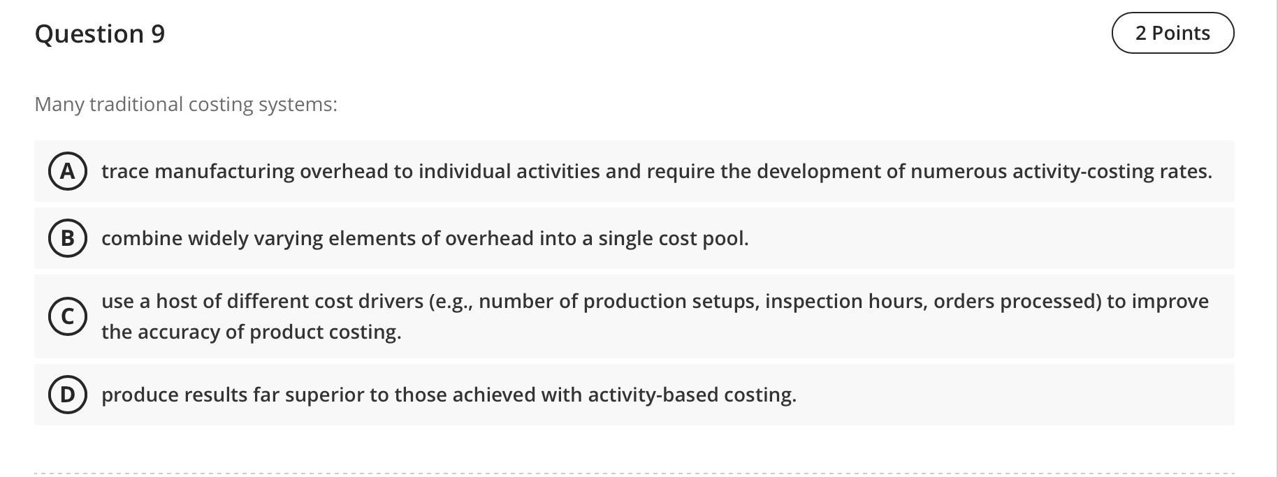Click the circled letter D icon
This screenshot has width=1278, height=477.
[68, 395]
